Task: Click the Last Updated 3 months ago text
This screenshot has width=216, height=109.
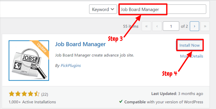Action: tap(177, 94)
